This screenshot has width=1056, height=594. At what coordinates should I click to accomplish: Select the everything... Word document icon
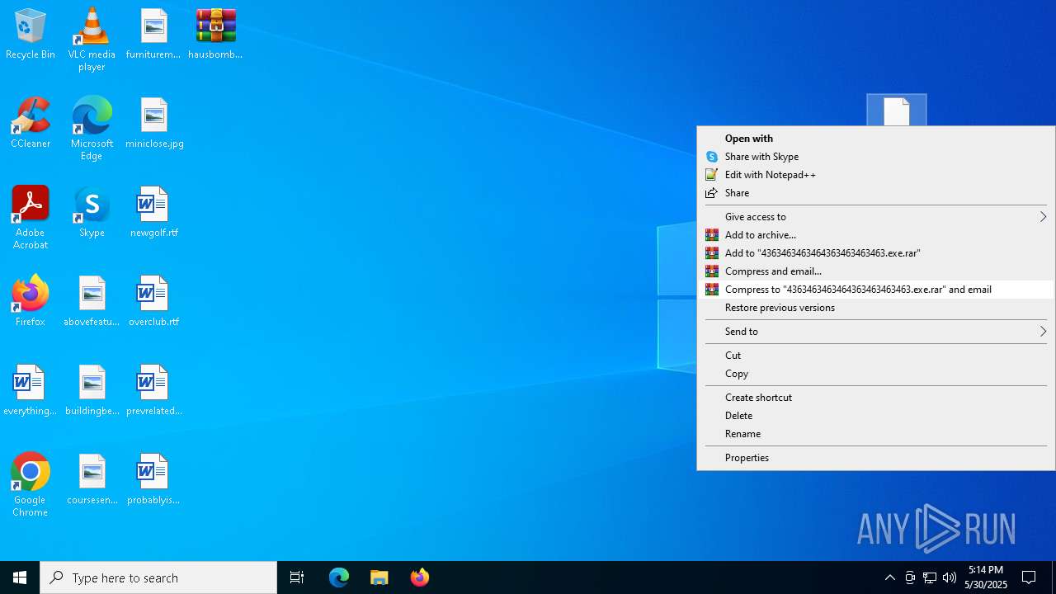pyautogui.click(x=31, y=391)
